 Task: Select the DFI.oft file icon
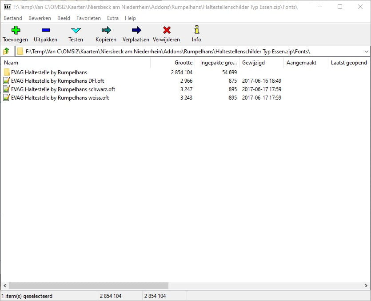click(6, 81)
